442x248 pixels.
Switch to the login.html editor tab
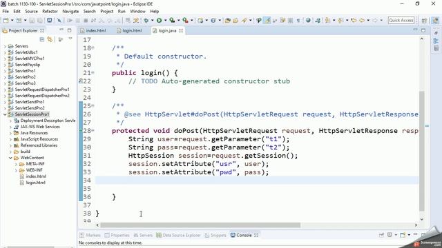point(129,30)
